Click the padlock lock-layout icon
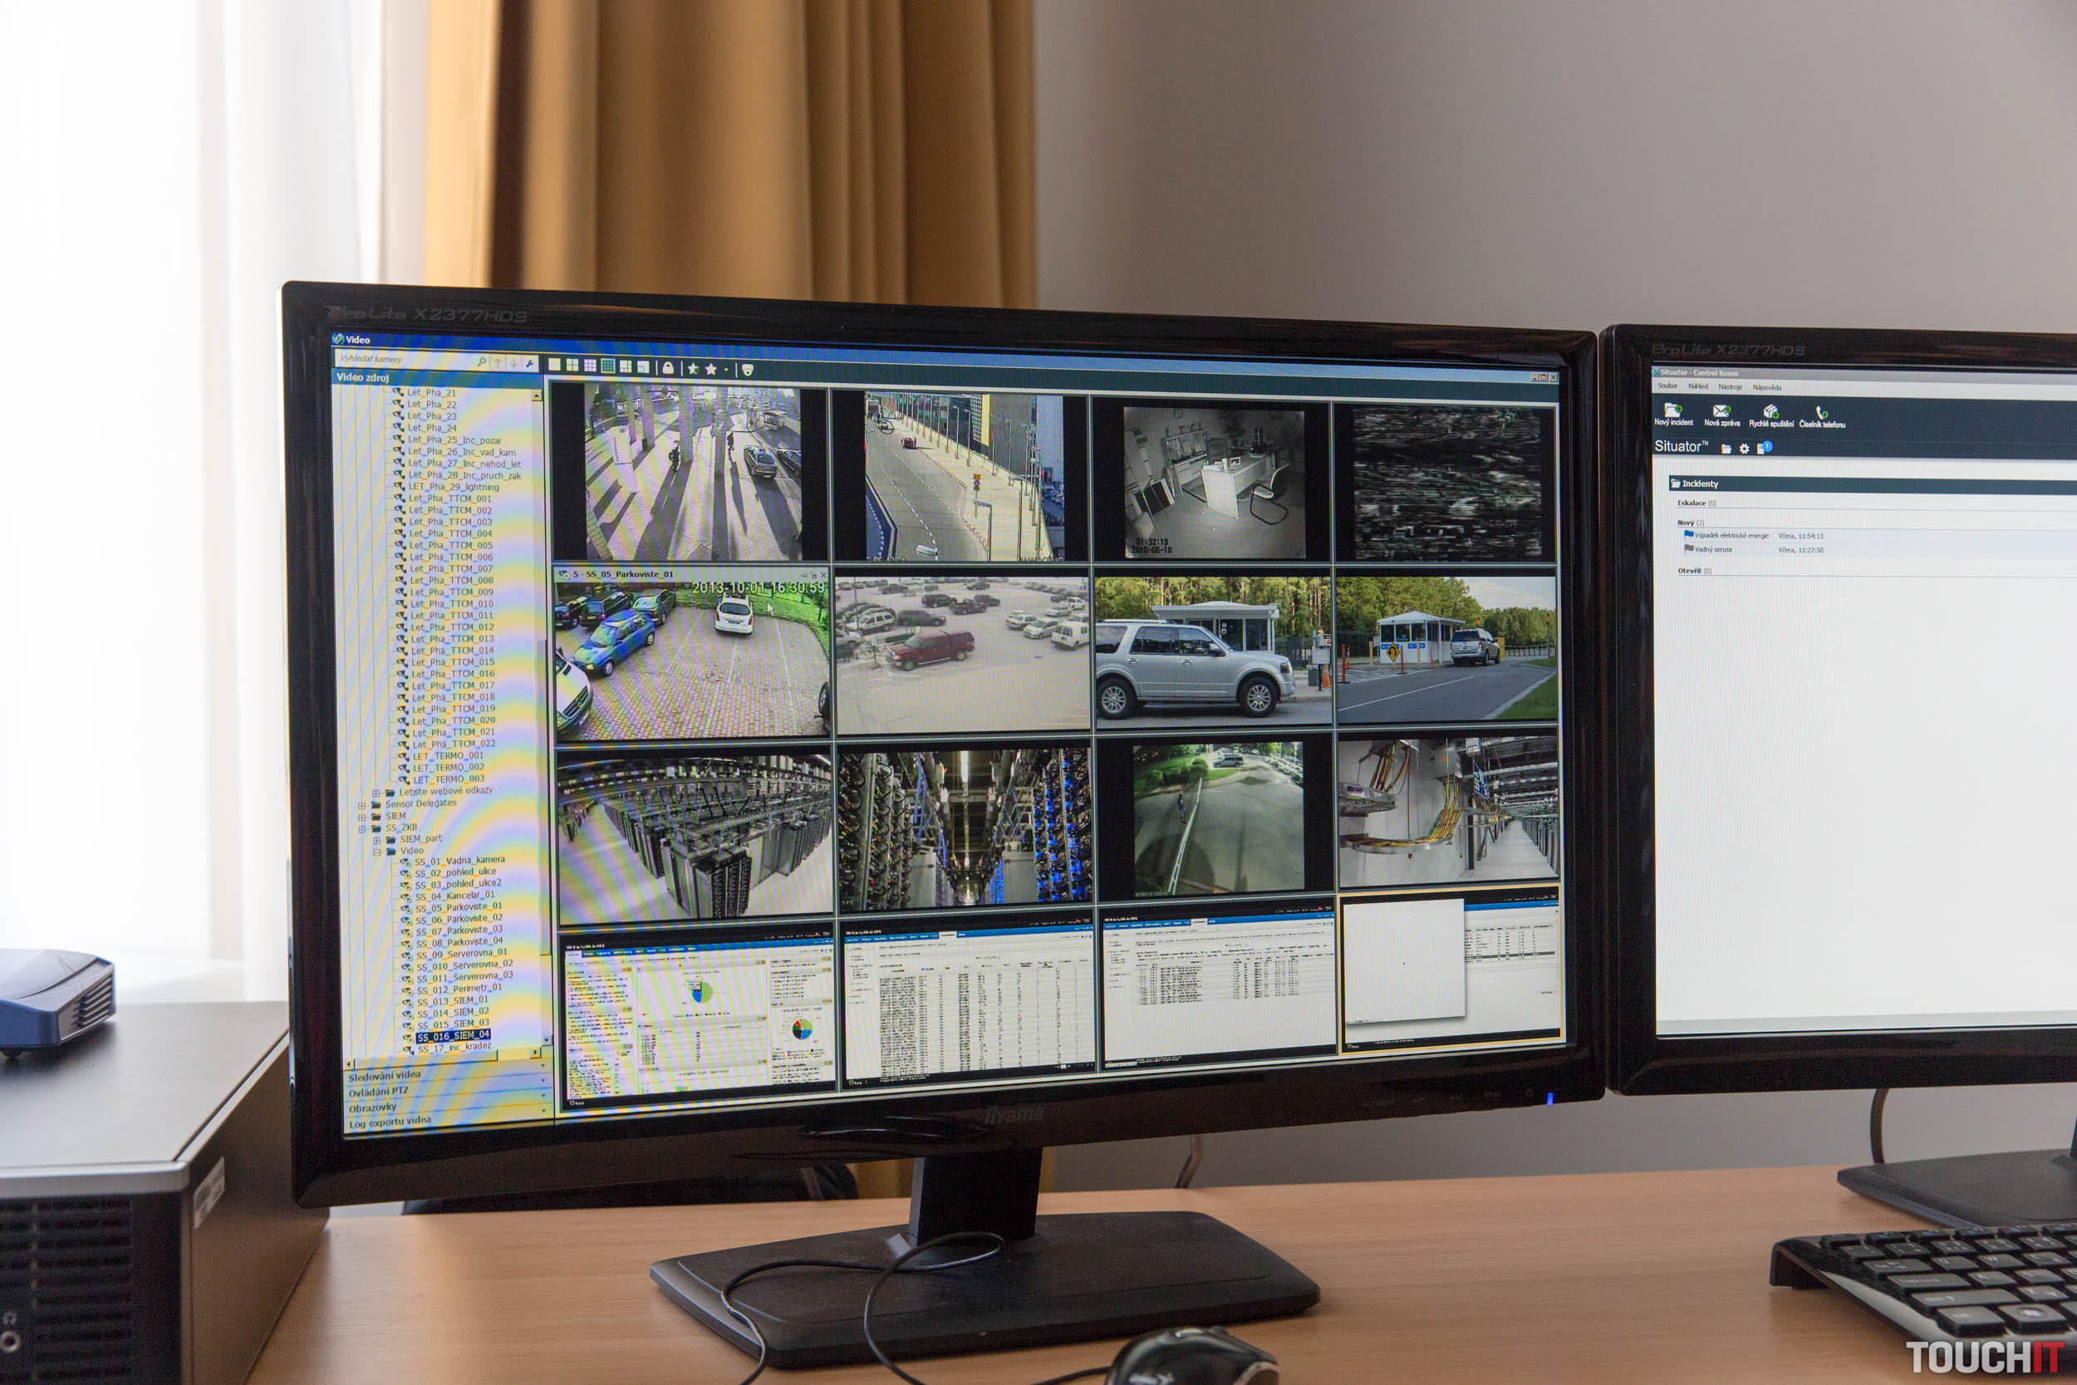The height and width of the screenshot is (1385, 2077). (x=668, y=367)
